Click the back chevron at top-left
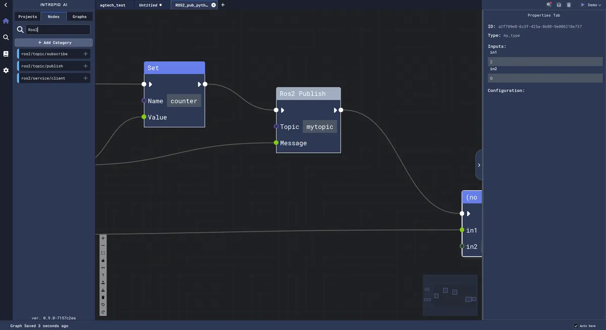 (x=6, y=5)
